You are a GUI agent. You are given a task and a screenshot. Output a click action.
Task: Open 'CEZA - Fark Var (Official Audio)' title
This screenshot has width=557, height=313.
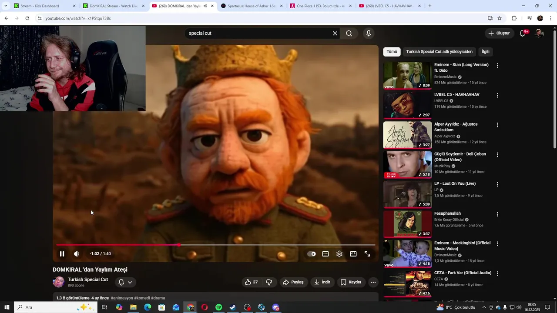click(x=463, y=273)
